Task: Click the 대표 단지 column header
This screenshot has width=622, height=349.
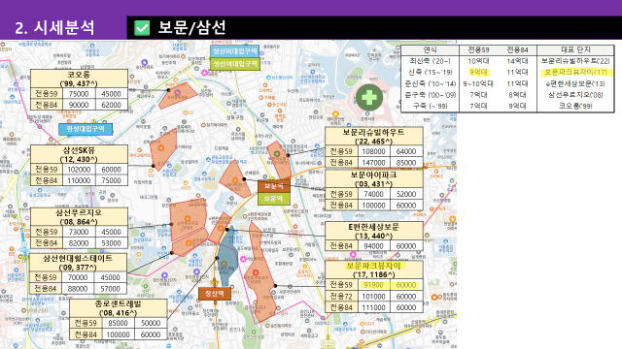Action: [x=575, y=49]
